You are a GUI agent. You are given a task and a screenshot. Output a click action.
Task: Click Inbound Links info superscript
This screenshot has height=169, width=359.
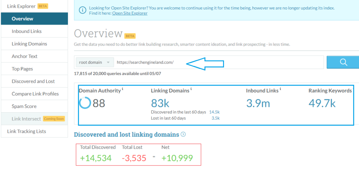coord(280,89)
